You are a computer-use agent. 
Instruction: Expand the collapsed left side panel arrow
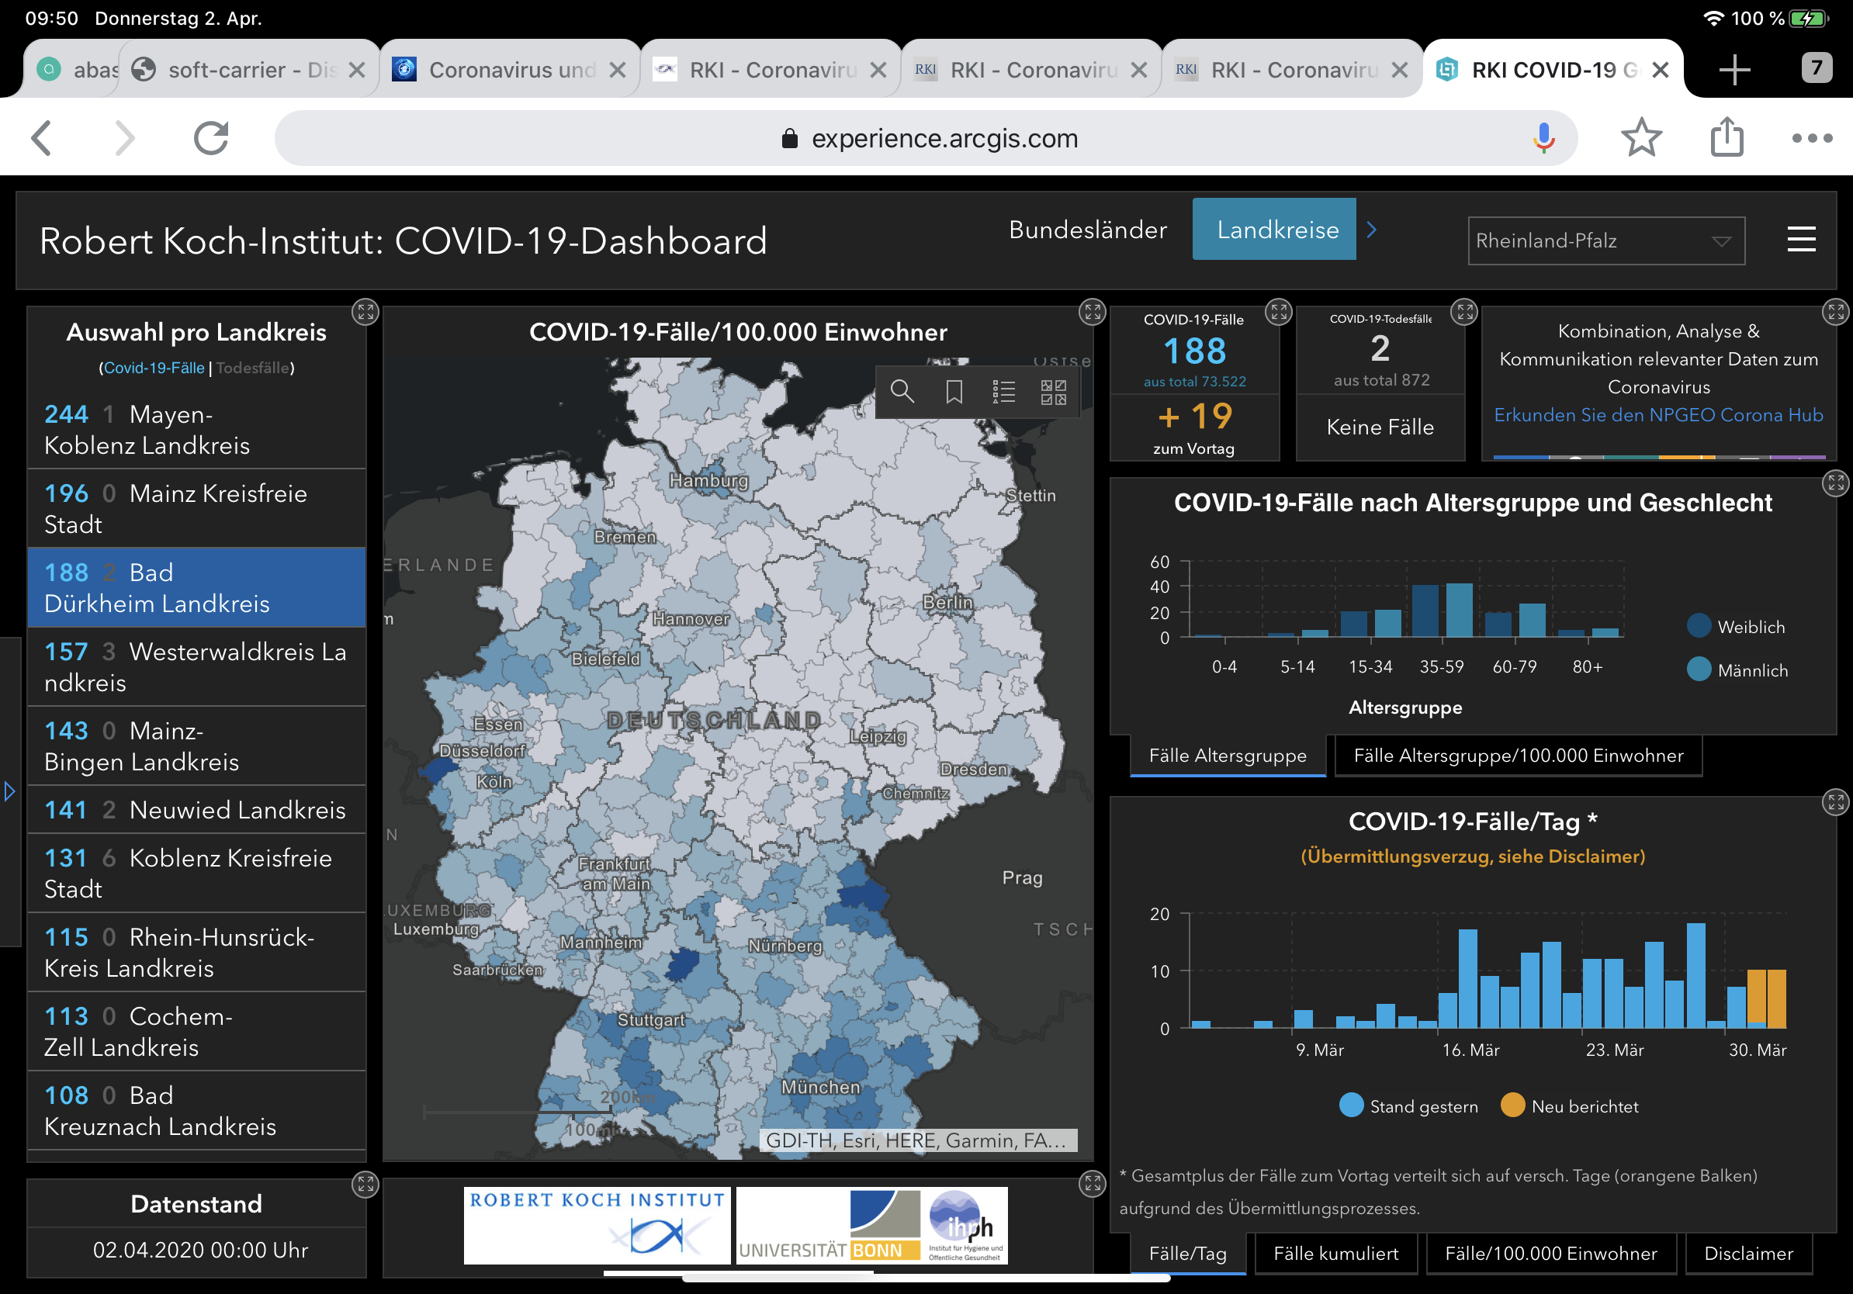click(x=9, y=791)
